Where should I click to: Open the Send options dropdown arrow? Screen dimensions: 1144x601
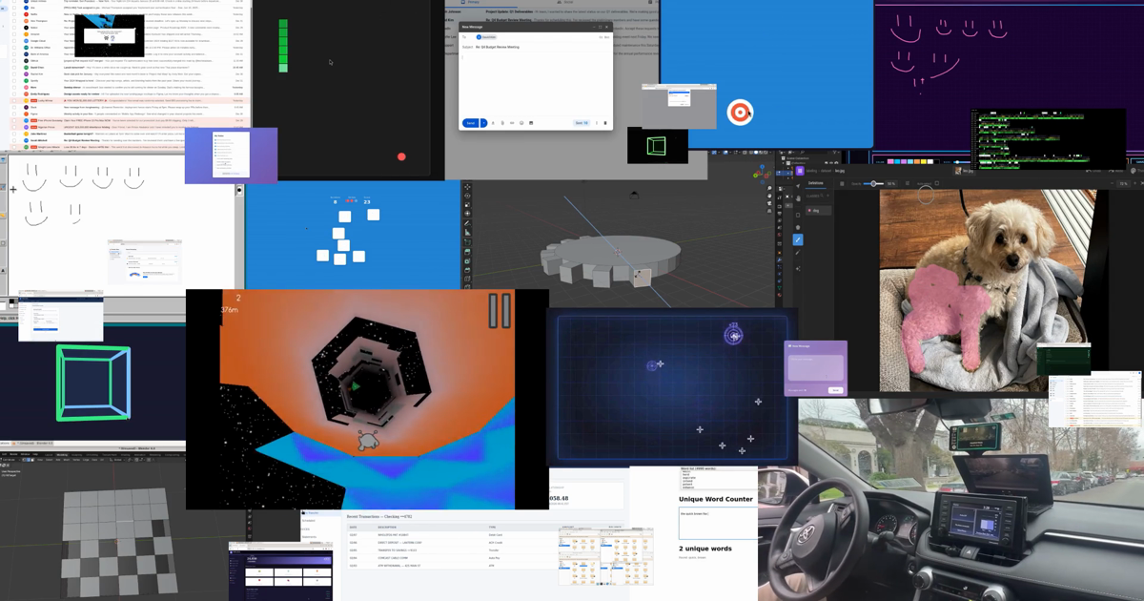pos(483,123)
